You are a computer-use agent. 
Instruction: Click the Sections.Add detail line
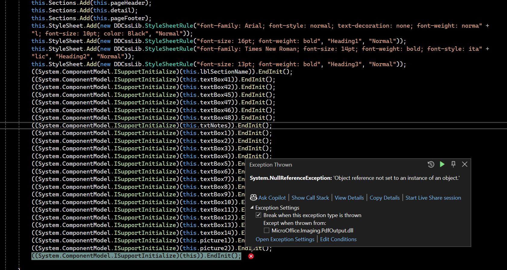coord(84,11)
